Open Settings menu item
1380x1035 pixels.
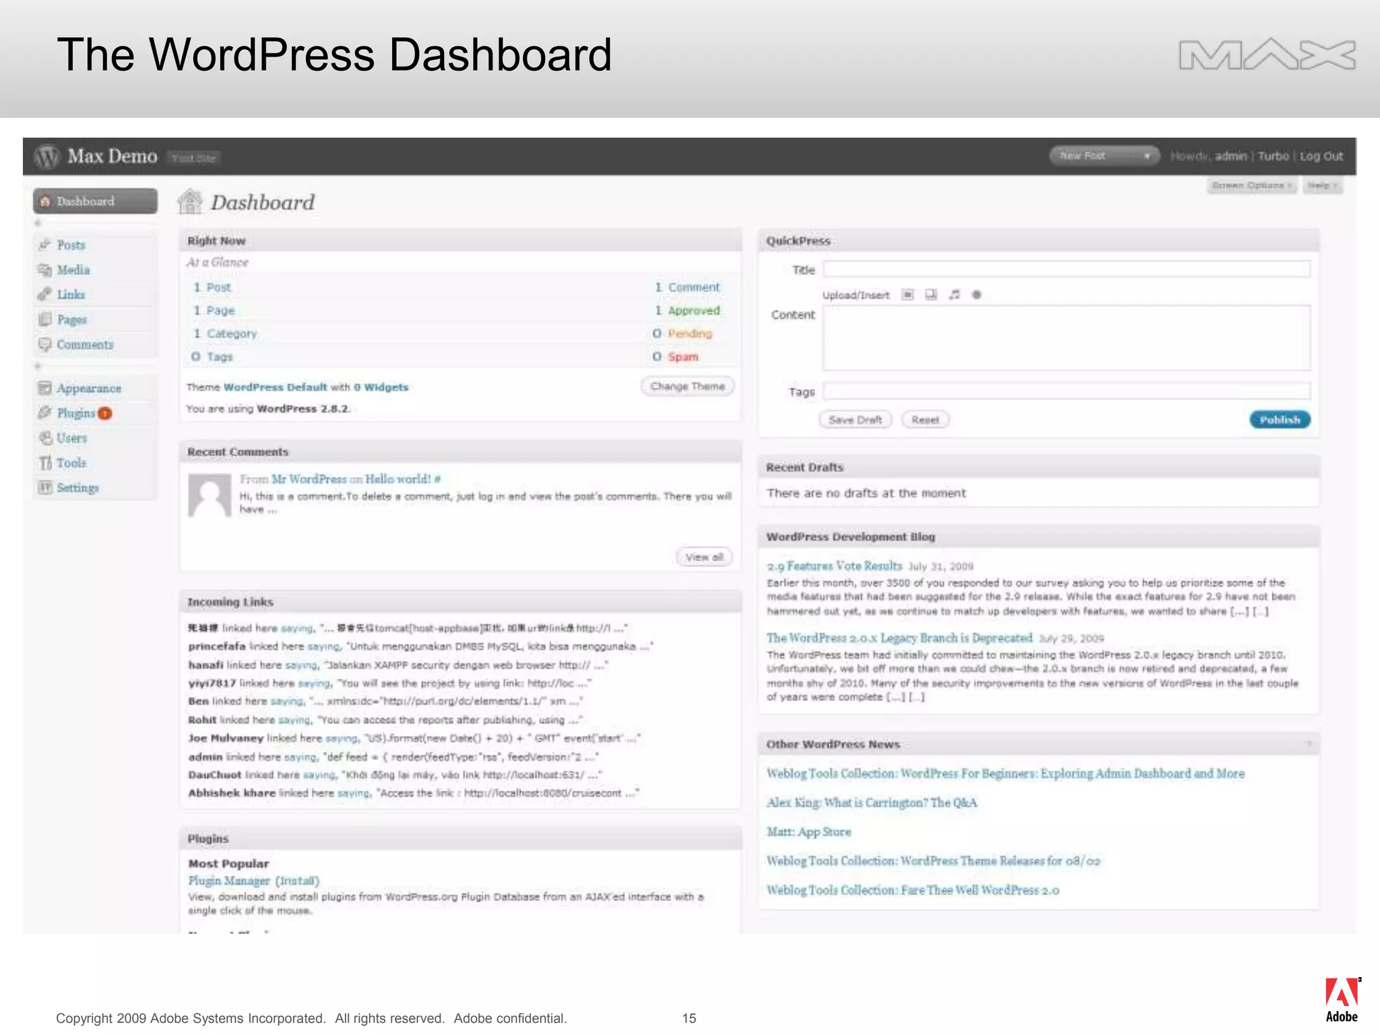77,487
